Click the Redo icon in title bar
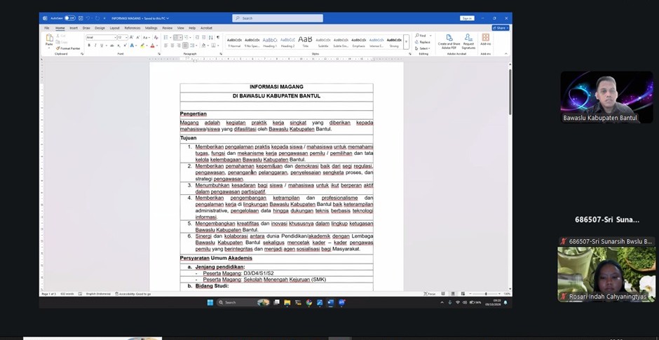The image size is (659, 340). click(97, 18)
